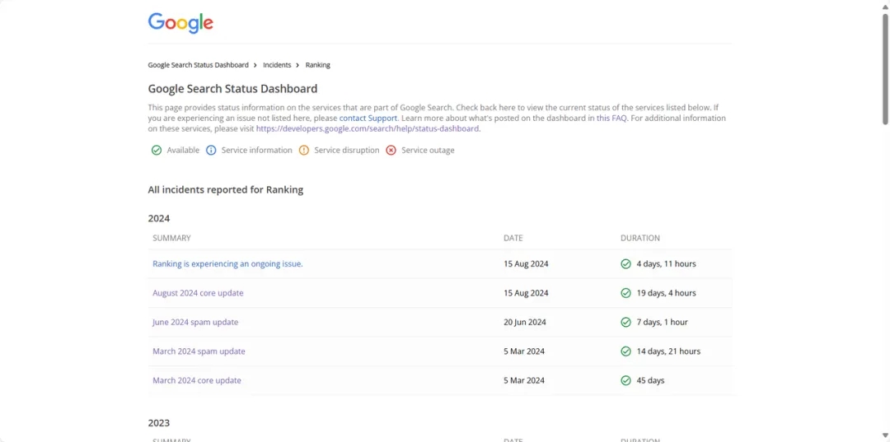Click the red Service outage icon
The width and height of the screenshot is (890, 442).
(x=391, y=151)
